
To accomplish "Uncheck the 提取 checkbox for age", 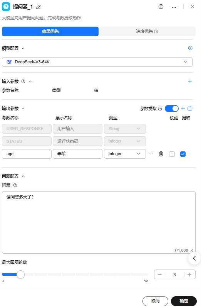I will (x=183, y=154).
